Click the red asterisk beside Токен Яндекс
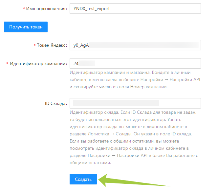The height and width of the screenshot is (189, 218). [35, 45]
